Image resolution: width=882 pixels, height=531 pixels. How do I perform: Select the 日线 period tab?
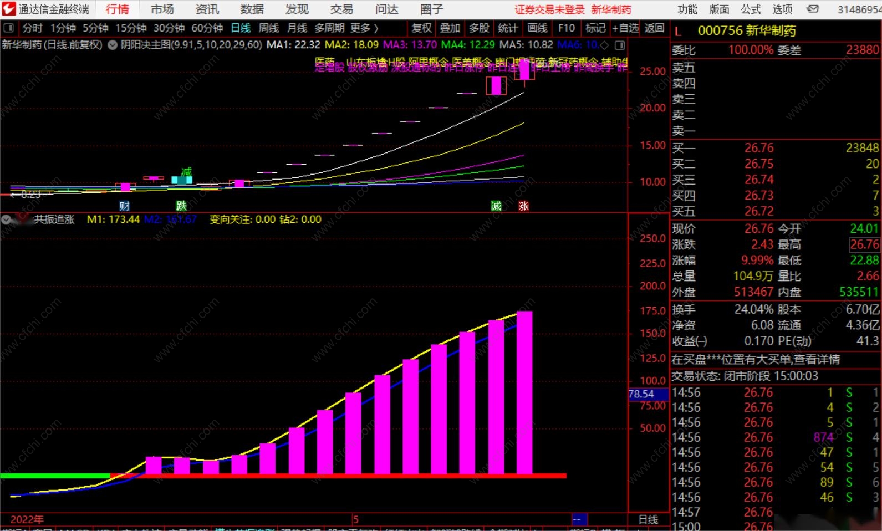point(241,28)
